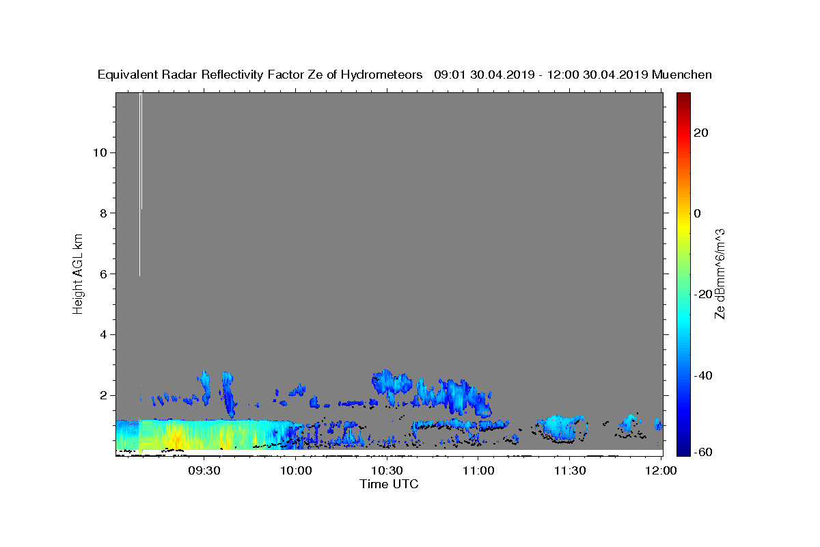Click the 12:00 time tick label

[x=661, y=470]
